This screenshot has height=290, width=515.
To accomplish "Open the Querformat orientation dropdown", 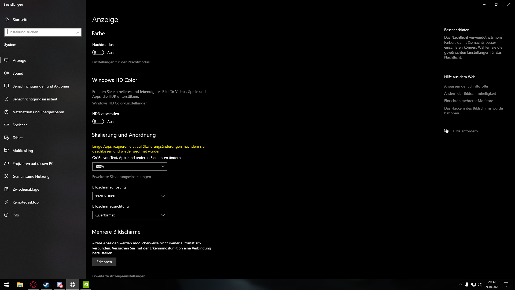I will 130,215.
